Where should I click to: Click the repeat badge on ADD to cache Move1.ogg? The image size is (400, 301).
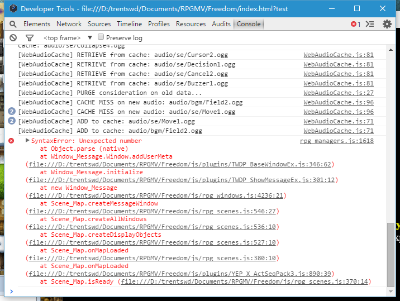coord(12,121)
